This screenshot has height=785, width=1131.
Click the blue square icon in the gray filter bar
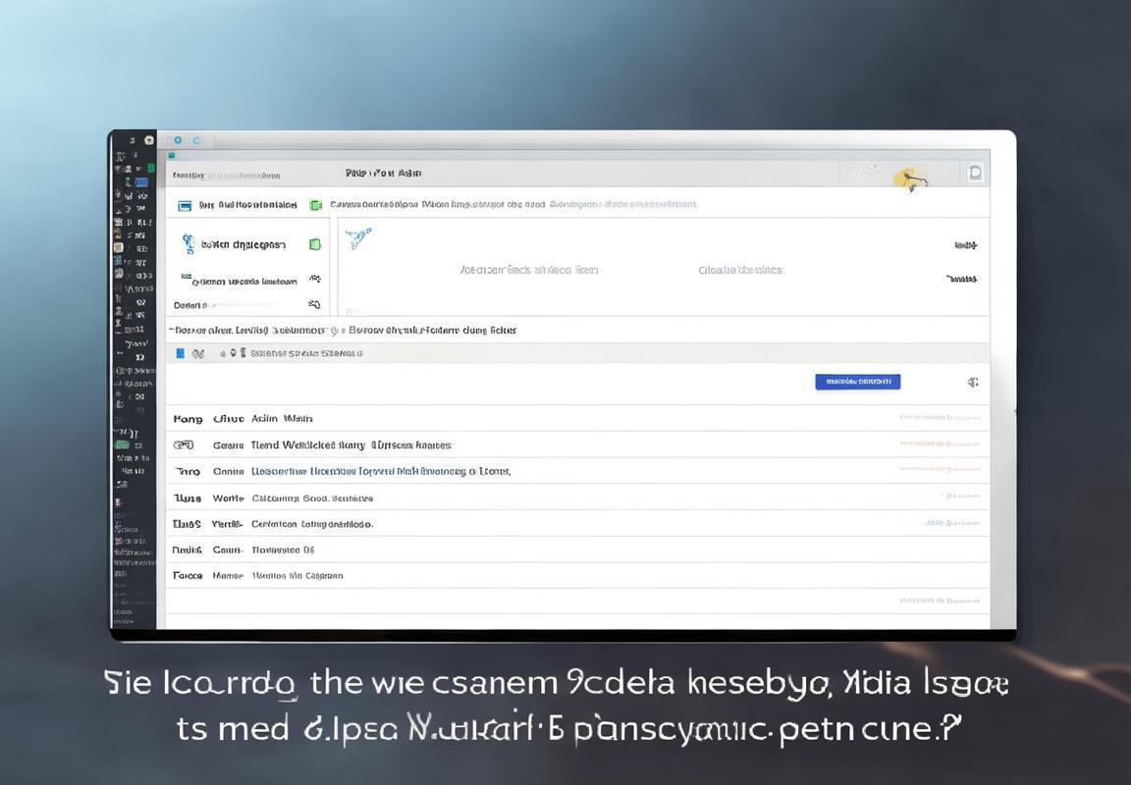(180, 353)
